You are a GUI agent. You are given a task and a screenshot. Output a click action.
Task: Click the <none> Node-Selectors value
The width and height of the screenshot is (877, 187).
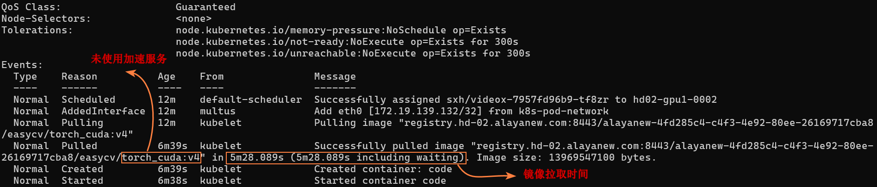[193, 19]
